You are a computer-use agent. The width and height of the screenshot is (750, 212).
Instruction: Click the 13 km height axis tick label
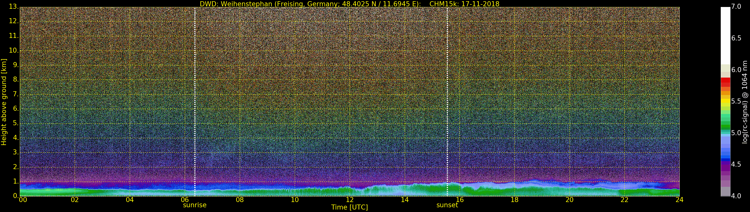(x=13, y=7)
